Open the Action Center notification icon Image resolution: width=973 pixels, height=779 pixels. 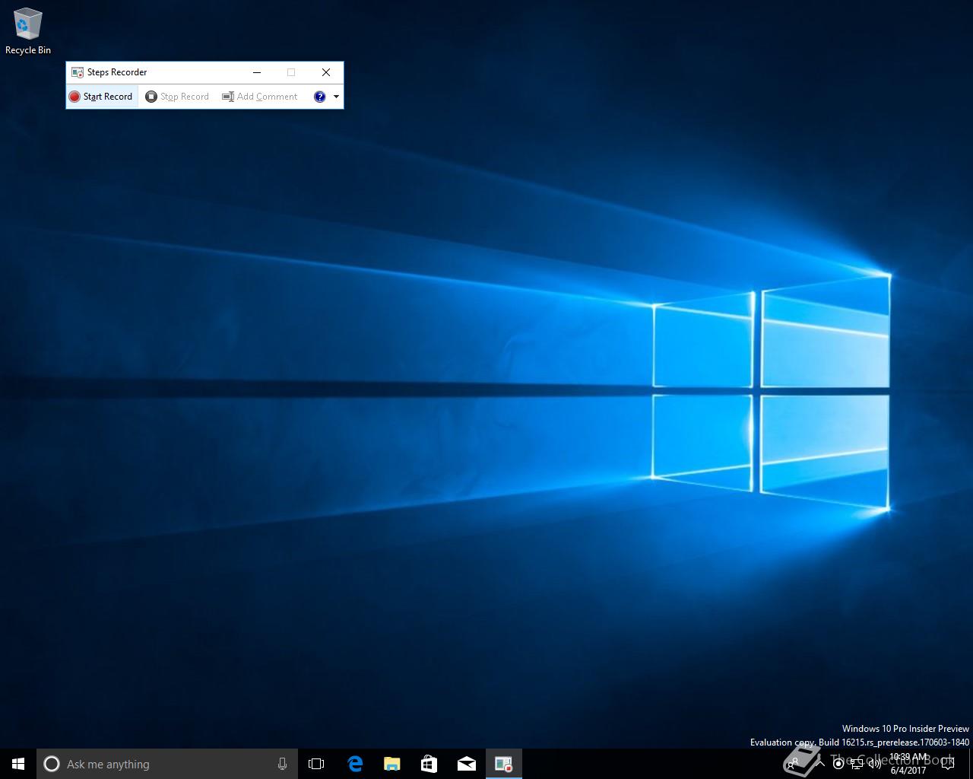(x=947, y=764)
